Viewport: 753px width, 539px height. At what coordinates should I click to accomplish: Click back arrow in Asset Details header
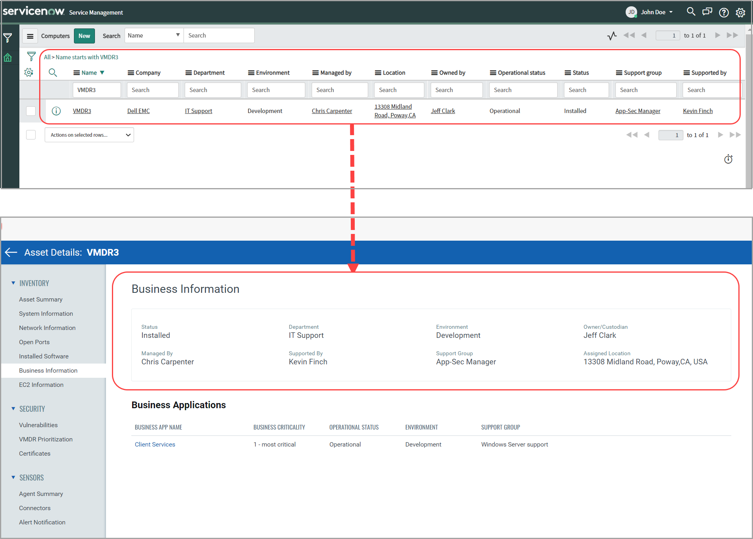11,253
